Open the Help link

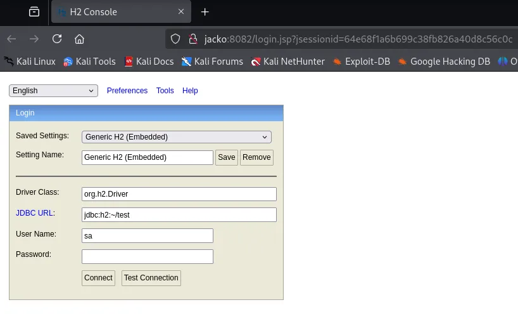tap(190, 91)
